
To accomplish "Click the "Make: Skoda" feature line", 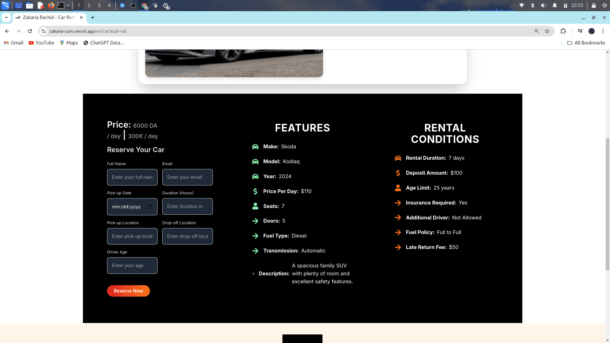I will [274, 147].
